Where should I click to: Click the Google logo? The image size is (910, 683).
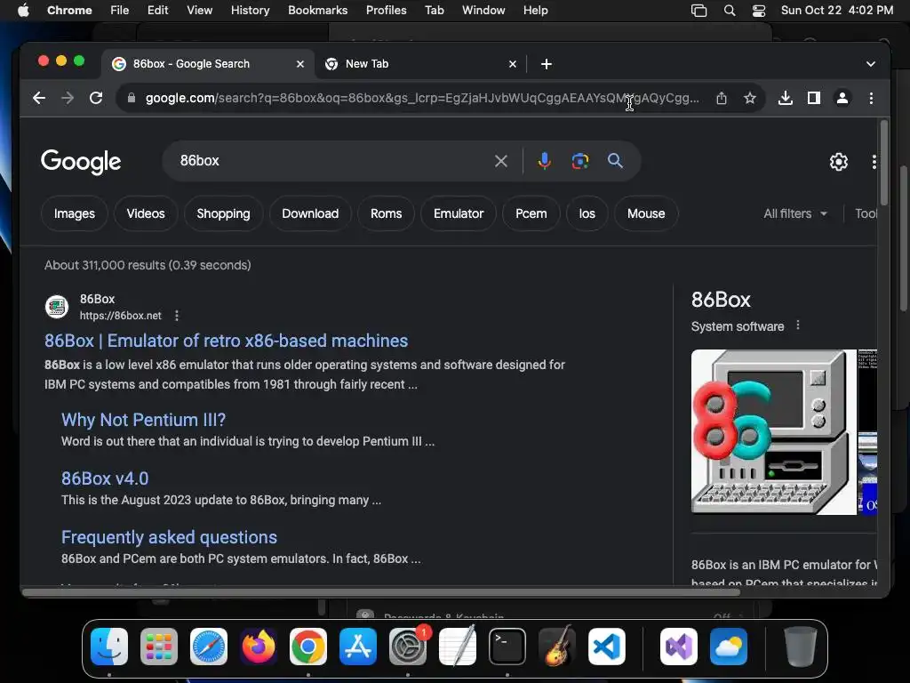(x=81, y=162)
